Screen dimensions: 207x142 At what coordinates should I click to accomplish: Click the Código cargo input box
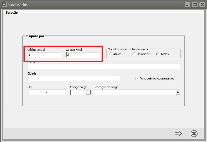pos(78,92)
